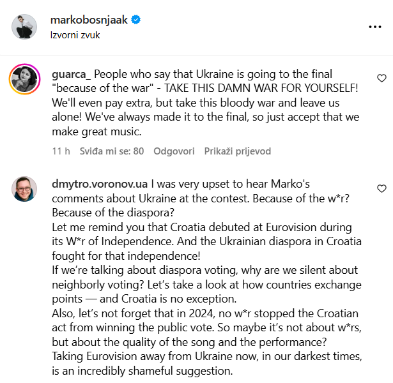The width and height of the screenshot is (393, 383).
Task: Click guarca_ comment text about Ukraine
Action: pos(206,103)
